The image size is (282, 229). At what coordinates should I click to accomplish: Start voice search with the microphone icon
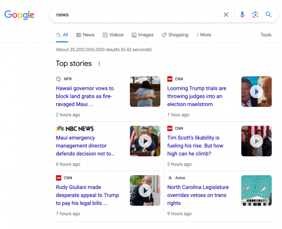point(242,15)
